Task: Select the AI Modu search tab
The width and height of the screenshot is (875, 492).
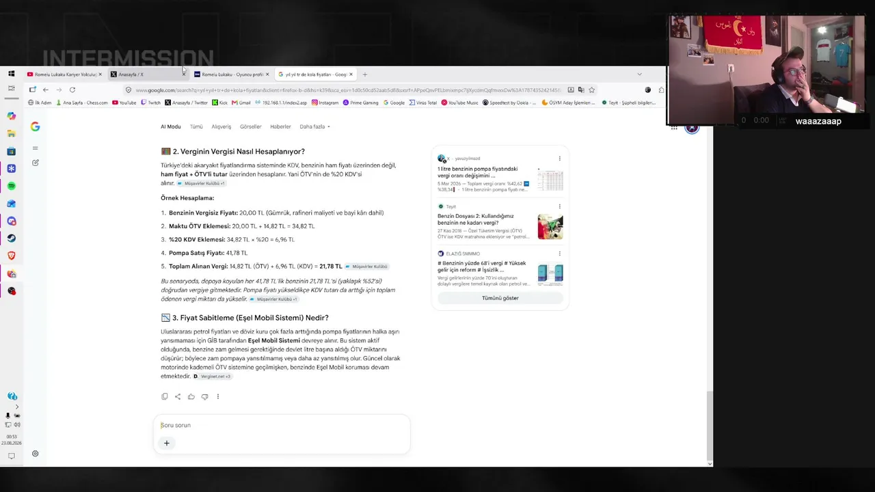Action: pyautogui.click(x=170, y=126)
